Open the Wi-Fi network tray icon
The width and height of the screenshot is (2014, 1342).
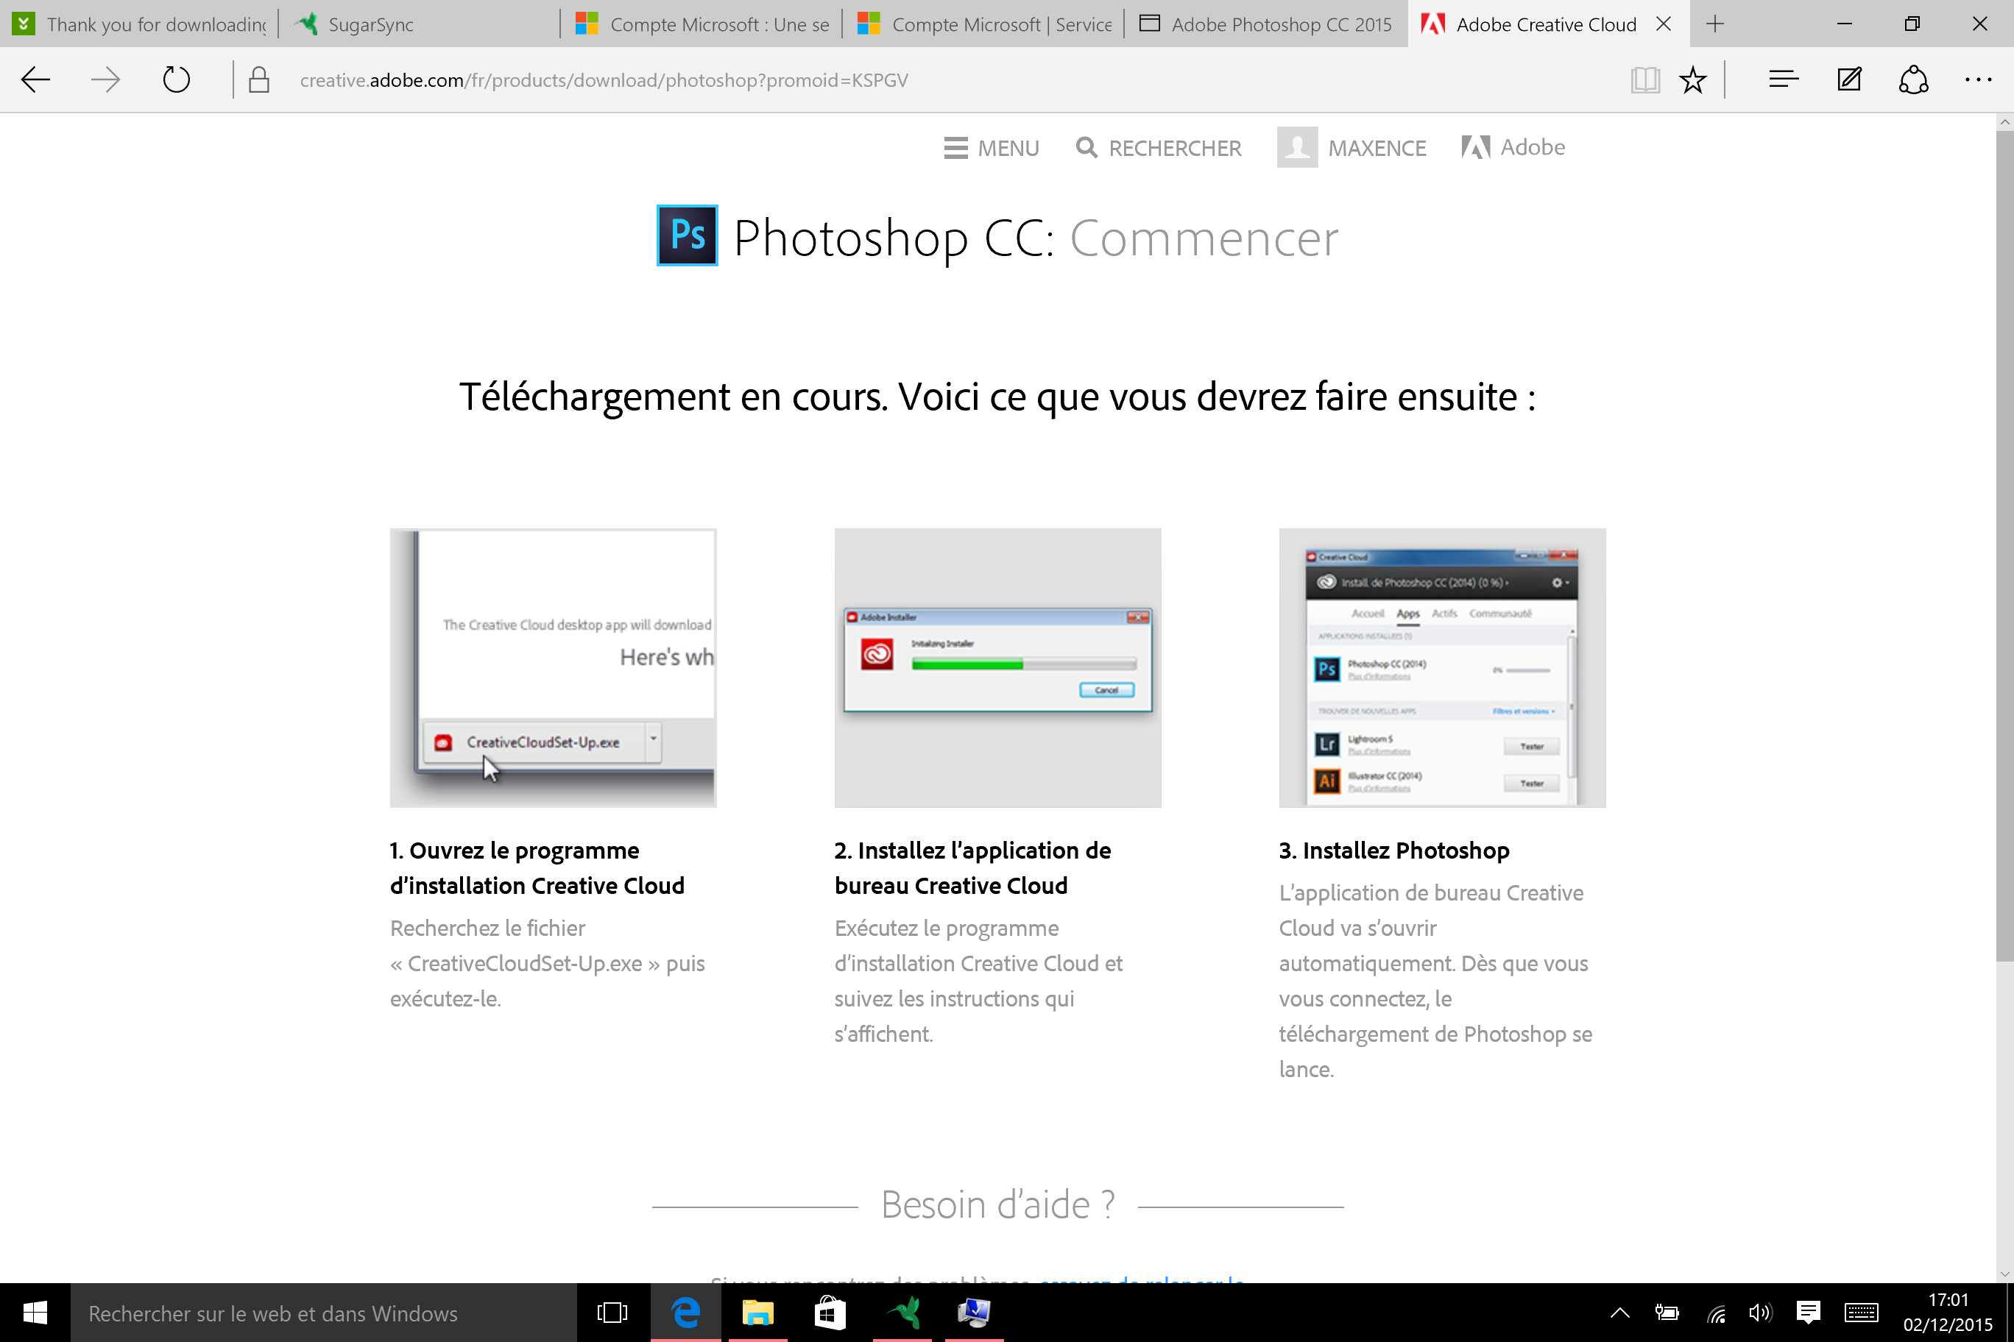[x=1715, y=1313]
